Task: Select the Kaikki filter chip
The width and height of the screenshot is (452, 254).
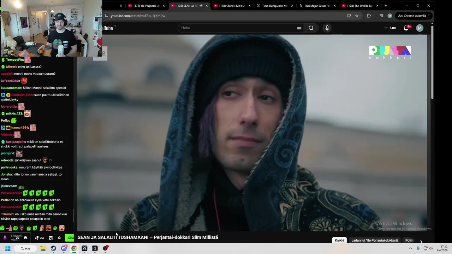Action: [339, 240]
